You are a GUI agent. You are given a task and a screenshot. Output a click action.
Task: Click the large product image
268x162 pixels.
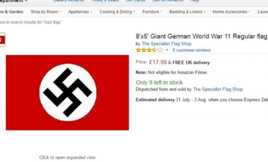pos(67,93)
